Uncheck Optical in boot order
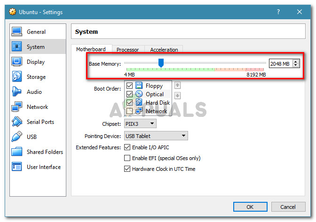 tap(129, 94)
